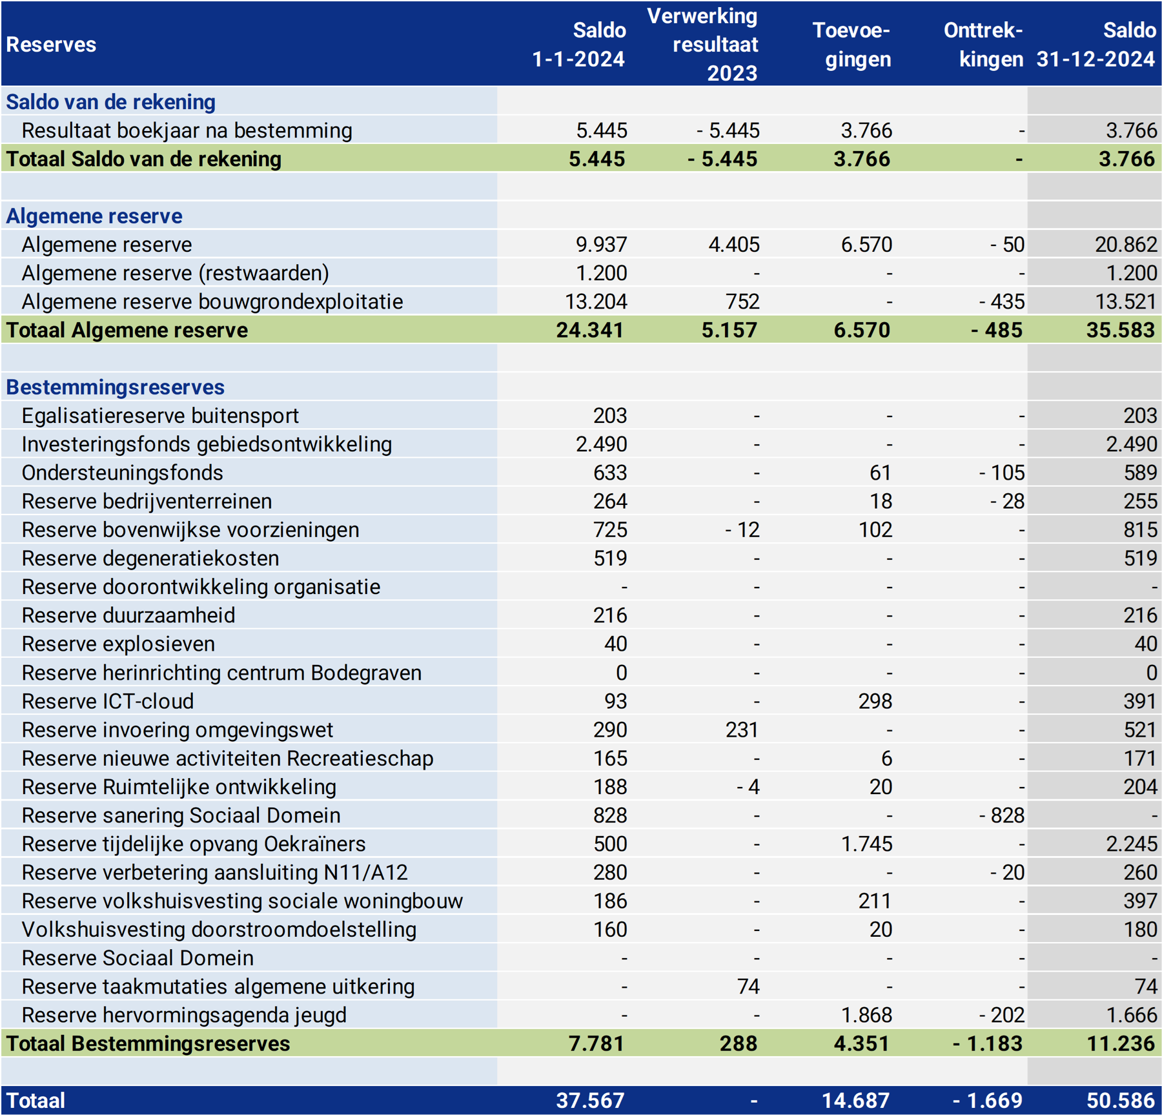Click the 'Reserves' column header
This screenshot has width=1162, height=1115.
click(x=51, y=45)
